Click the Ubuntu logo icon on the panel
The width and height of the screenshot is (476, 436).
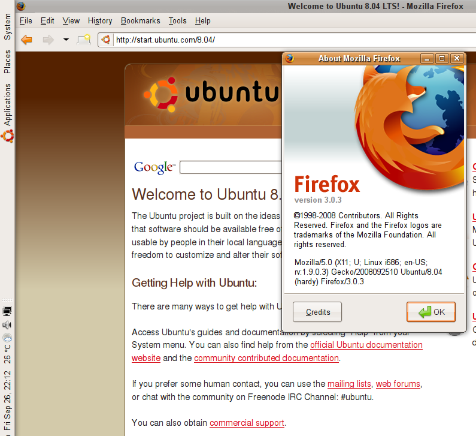pos(7,136)
